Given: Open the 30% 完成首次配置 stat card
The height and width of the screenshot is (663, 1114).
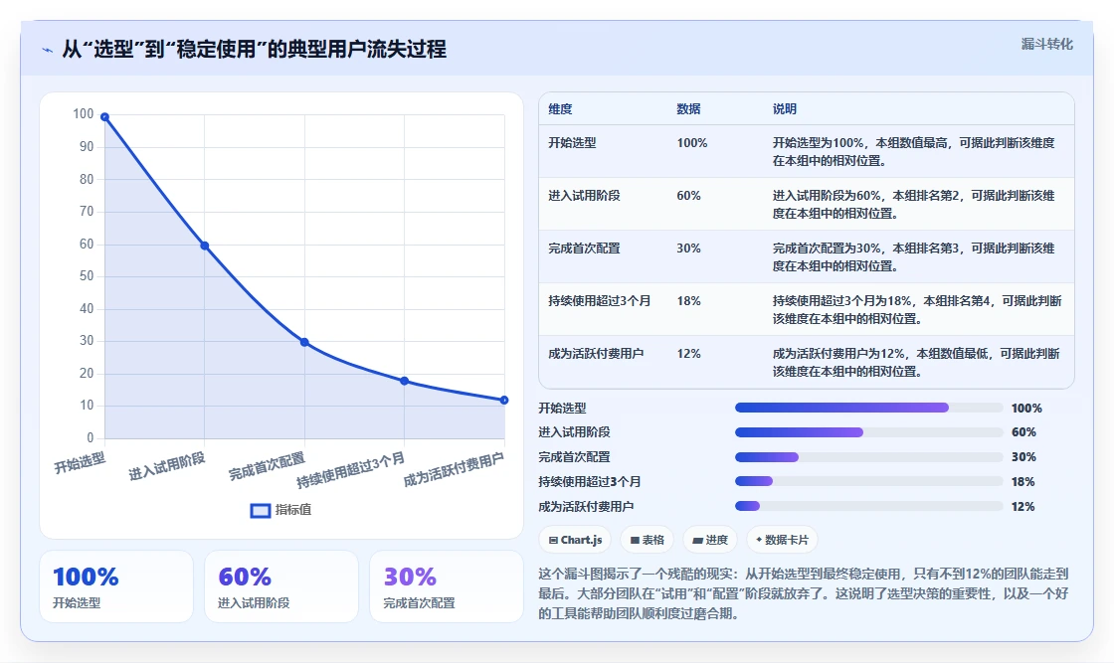Looking at the screenshot, I should pyautogui.click(x=447, y=587).
